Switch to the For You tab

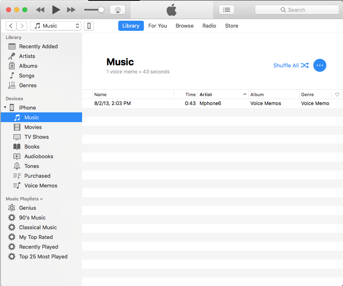click(158, 26)
